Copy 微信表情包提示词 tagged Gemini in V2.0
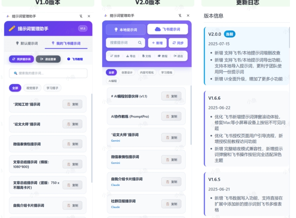 tap(171, 159)
